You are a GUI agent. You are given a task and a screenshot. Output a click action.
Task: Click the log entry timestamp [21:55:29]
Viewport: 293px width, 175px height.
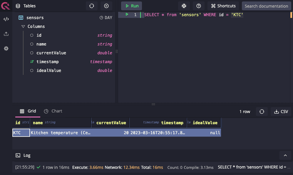25,167
